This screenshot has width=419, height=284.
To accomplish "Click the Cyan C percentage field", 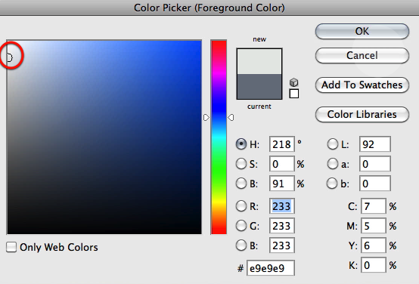I will [374, 205].
